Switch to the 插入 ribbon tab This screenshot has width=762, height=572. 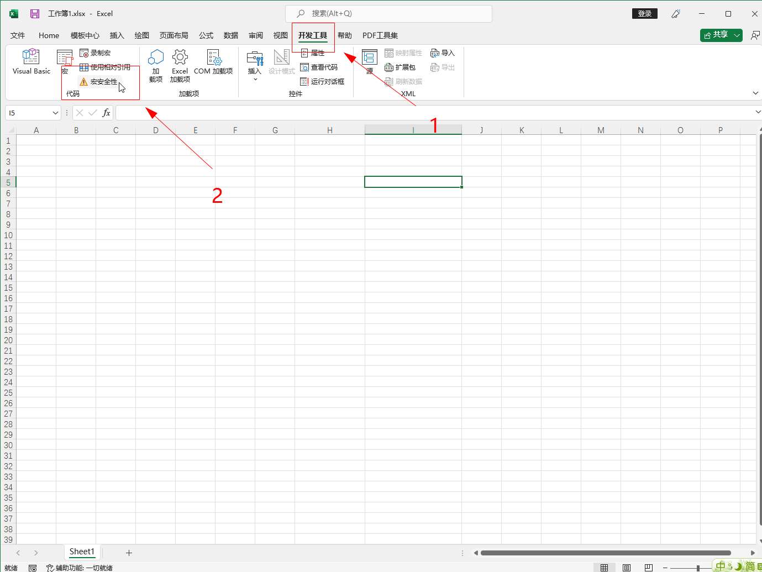(117, 35)
